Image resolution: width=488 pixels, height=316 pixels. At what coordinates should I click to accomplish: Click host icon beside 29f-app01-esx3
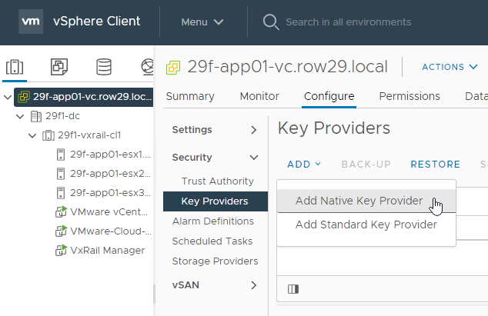point(61,193)
